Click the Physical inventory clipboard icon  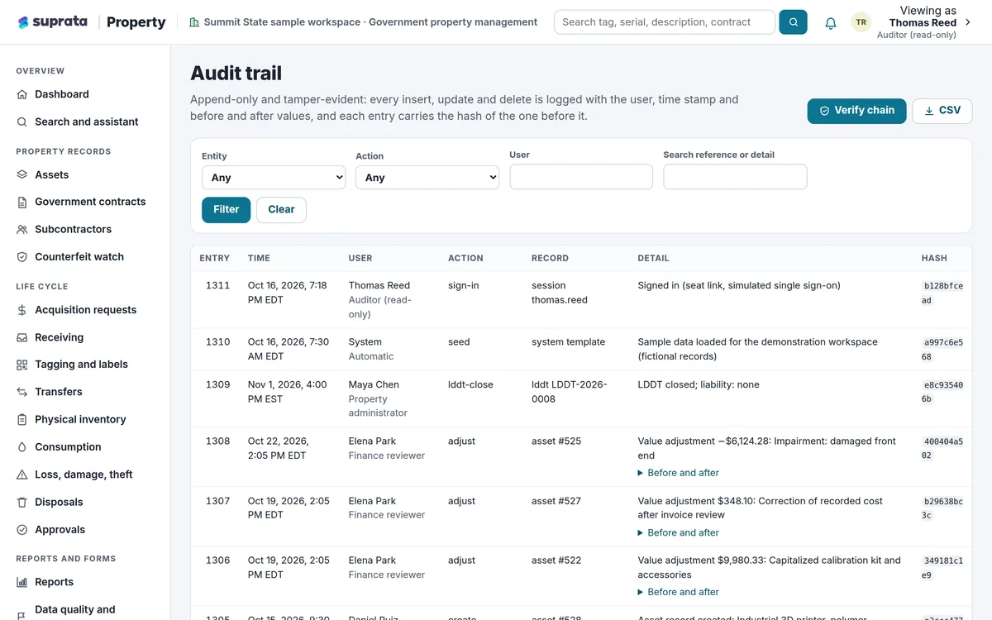(22, 419)
